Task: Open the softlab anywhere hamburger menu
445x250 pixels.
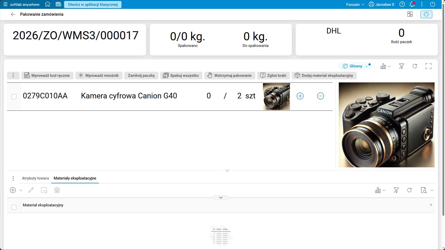Action: (x=5, y=4)
